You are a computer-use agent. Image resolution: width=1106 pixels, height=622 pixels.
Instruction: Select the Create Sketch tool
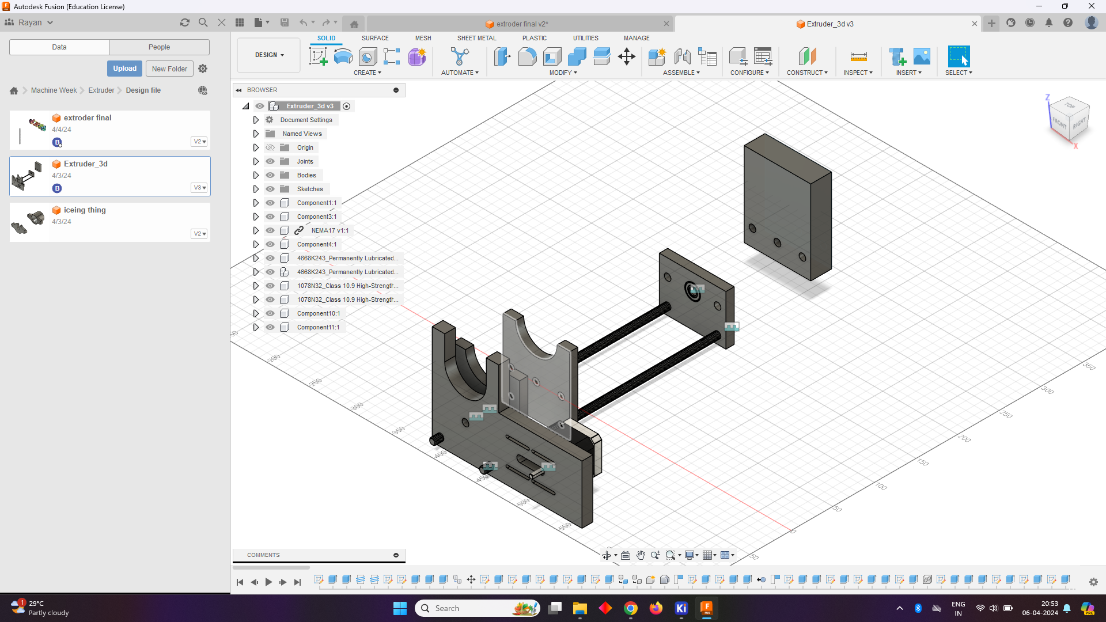[x=318, y=56]
